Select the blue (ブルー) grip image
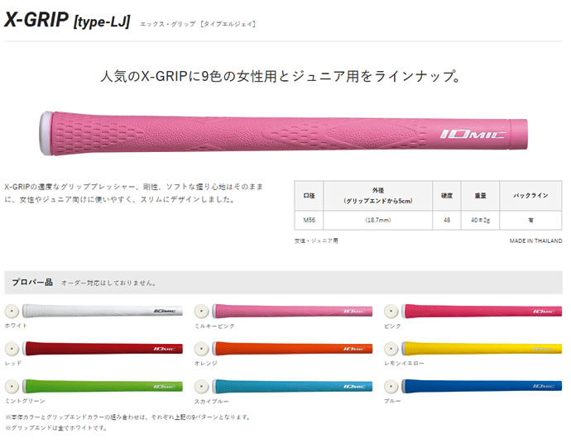 click(482, 386)
